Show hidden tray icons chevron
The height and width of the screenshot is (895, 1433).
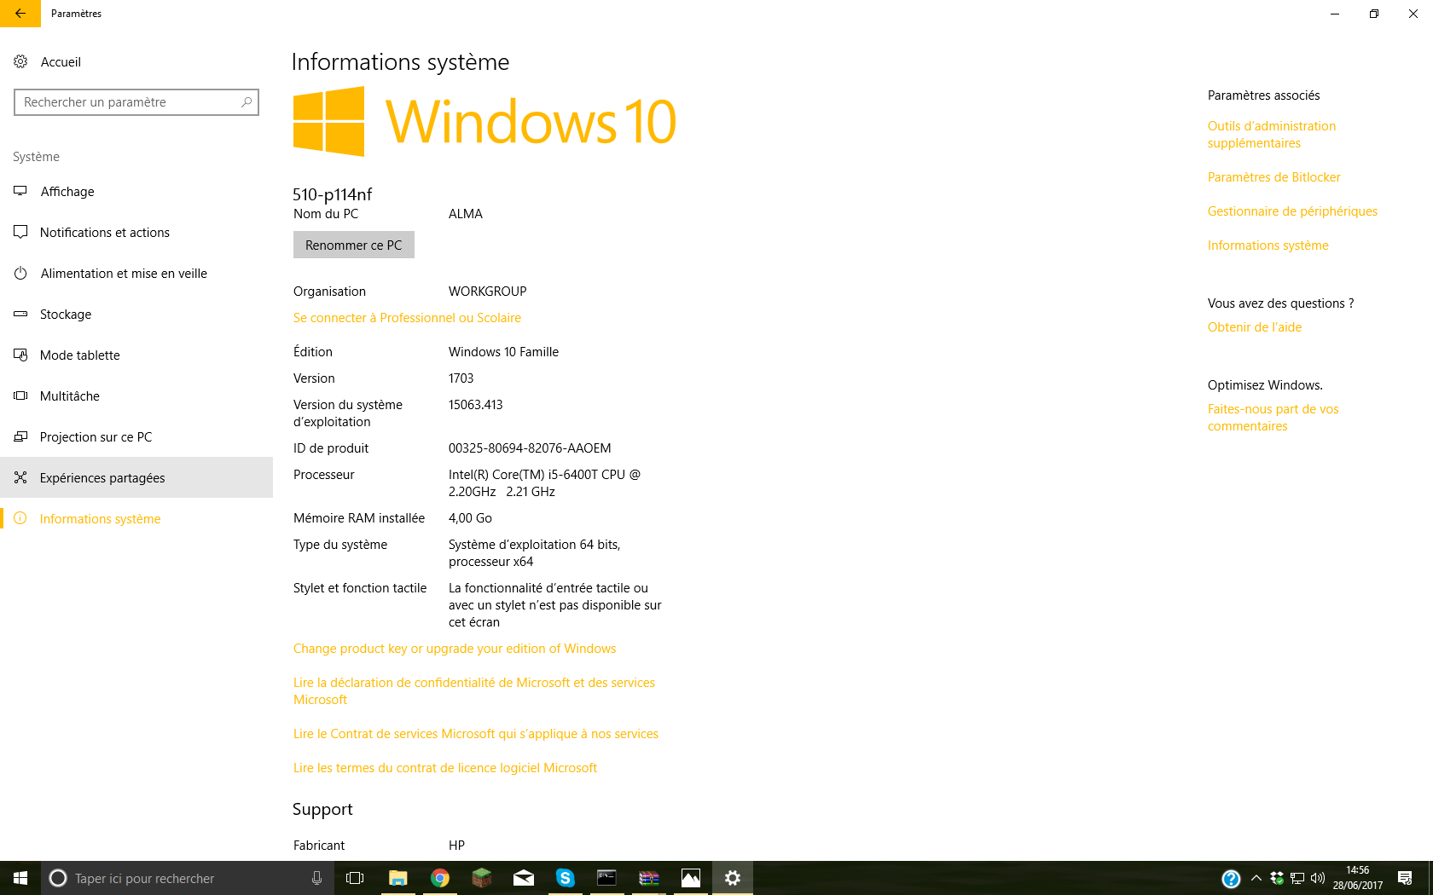(x=1256, y=878)
